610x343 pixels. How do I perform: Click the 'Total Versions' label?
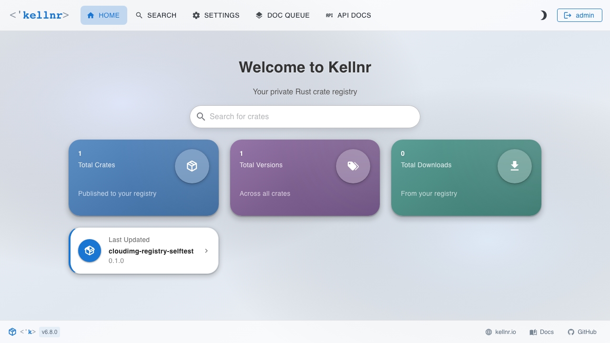tap(261, 165)
